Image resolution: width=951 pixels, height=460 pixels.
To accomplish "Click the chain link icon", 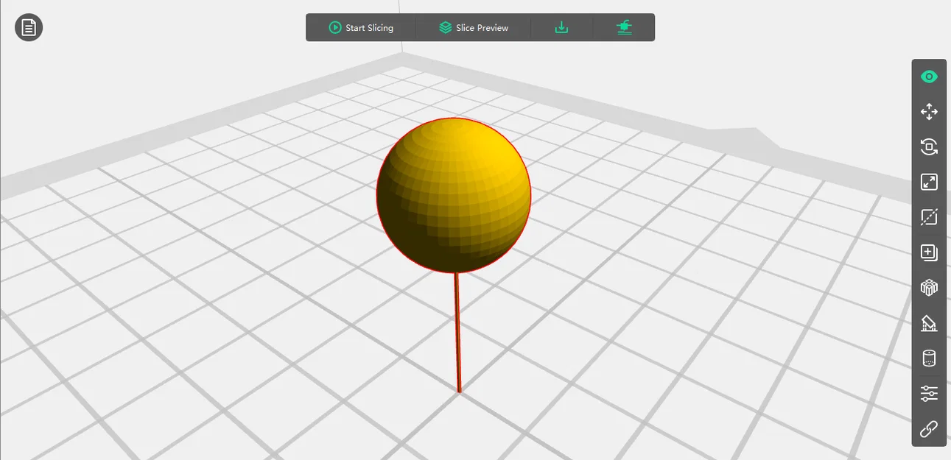I will 929,428.
